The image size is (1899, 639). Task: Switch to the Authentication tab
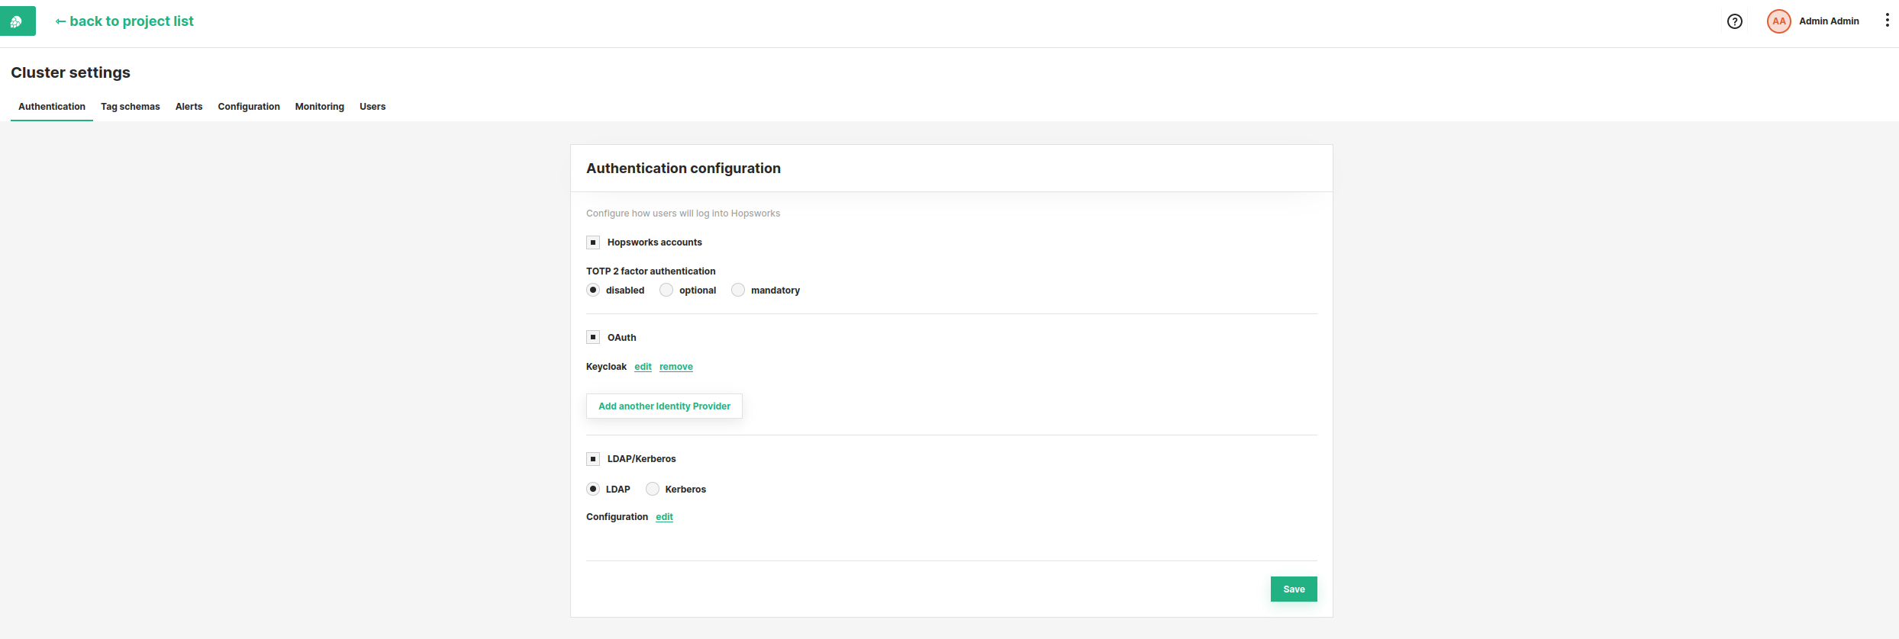coord(52,107)
